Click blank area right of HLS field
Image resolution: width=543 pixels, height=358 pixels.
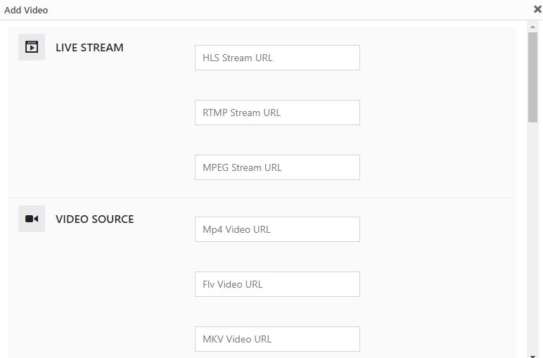pos(438,58)
